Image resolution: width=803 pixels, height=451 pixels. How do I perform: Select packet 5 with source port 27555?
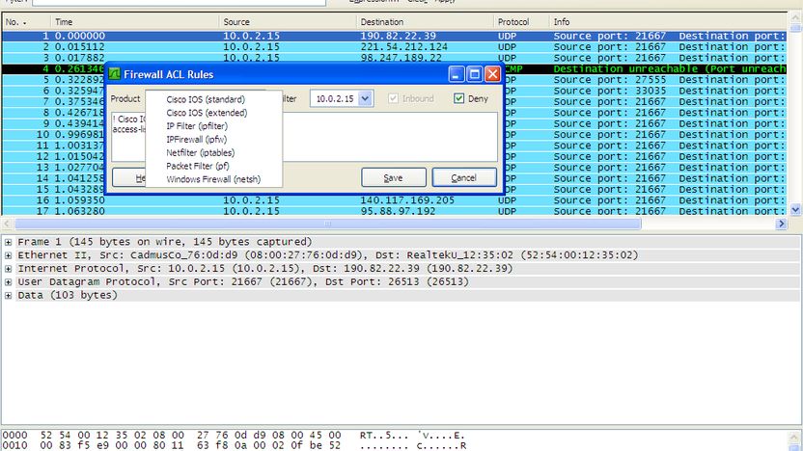[646, 80]
